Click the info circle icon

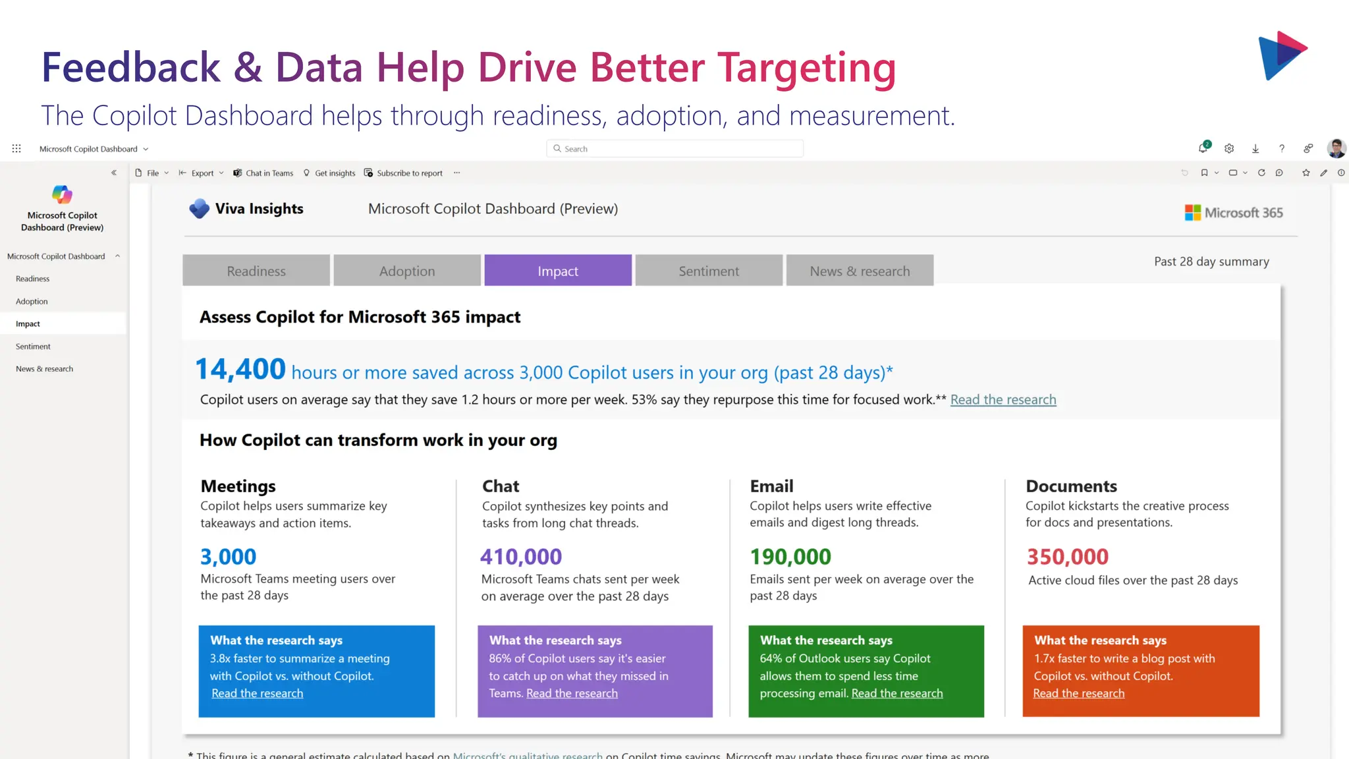[1341, 173]
